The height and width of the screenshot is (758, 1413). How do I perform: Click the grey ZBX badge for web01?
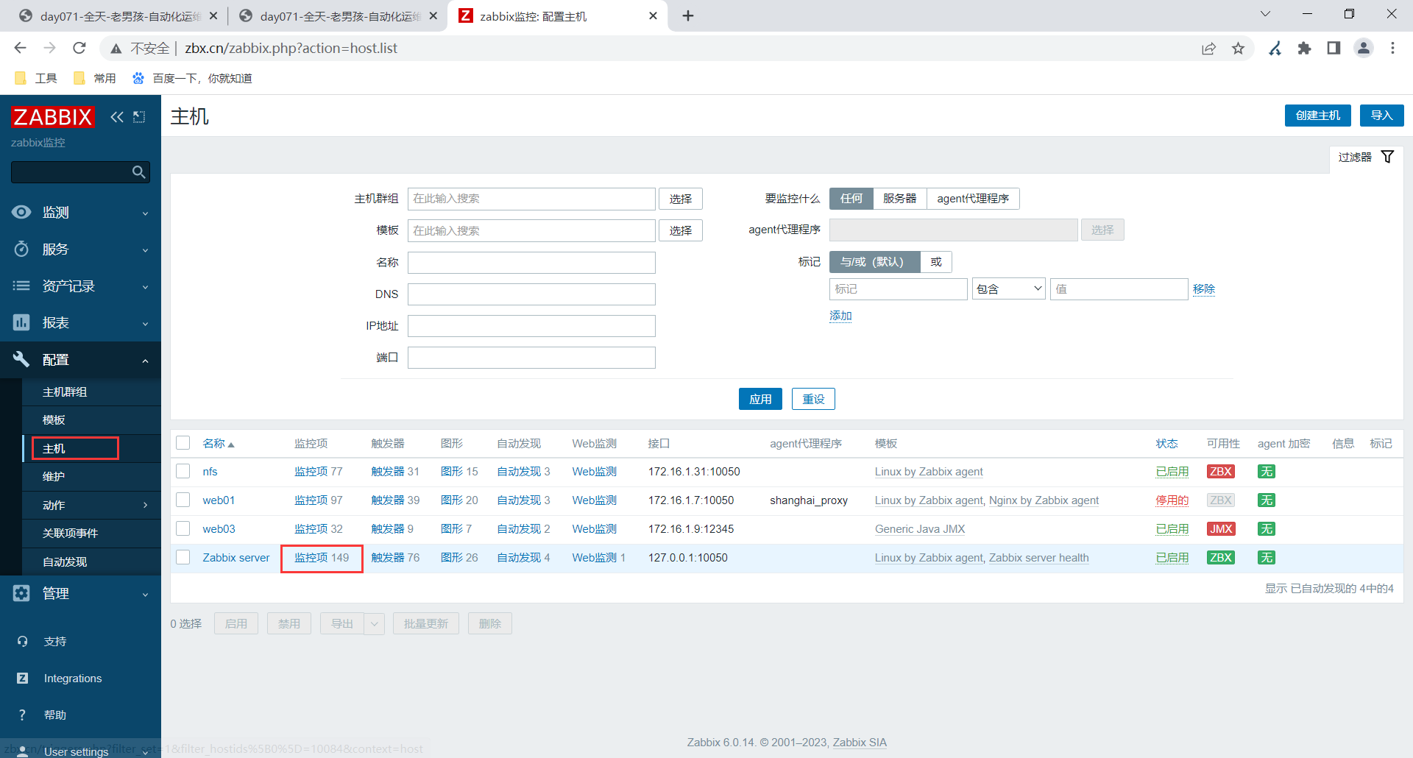(x=1221, y=500)
